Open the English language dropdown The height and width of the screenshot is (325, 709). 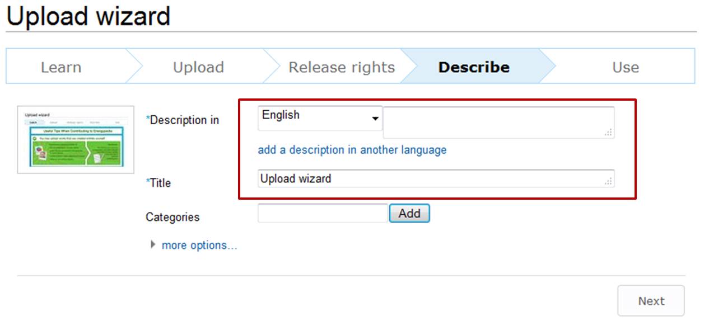(x=320, y=118)
